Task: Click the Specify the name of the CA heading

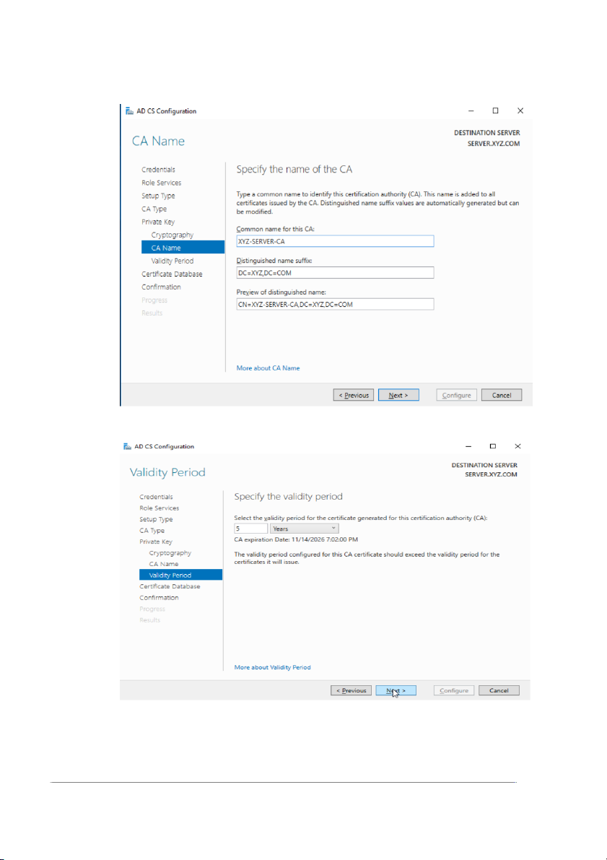Action: pos(294,170)
